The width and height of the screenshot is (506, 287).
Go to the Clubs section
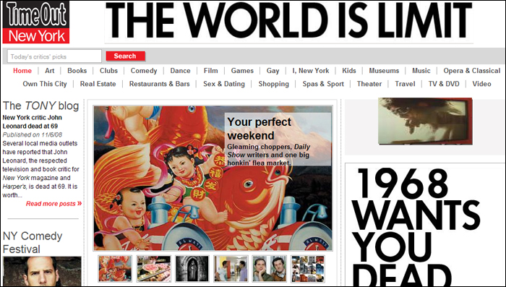click(108, 71)
